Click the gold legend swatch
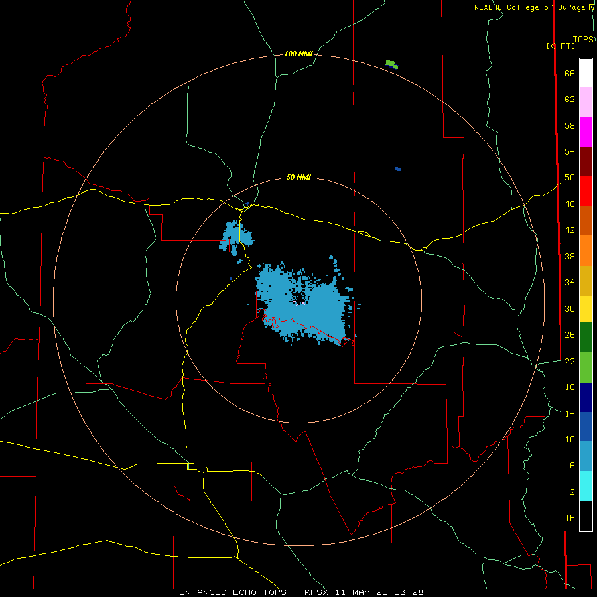The width and height of the screenshot is (597, 597). click(x=586, y=281)
